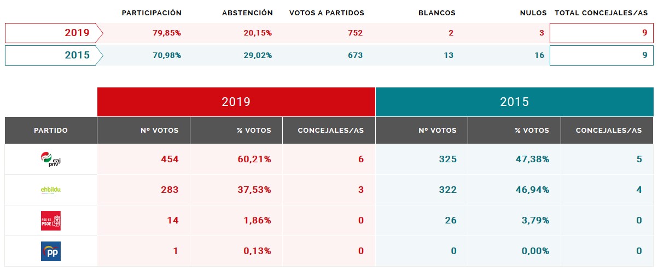Click the 79,85% participation value
Image resolution: width=658 pixels, height=271 pixels.
(x=167, y=33)
